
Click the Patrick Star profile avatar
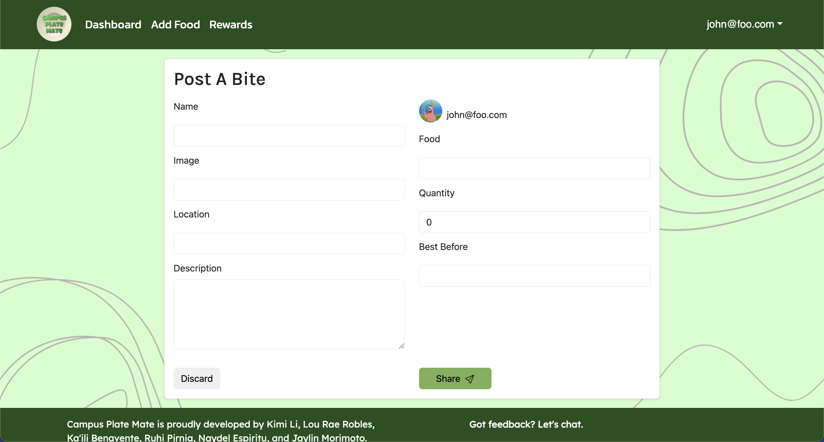tap(430, 111)
